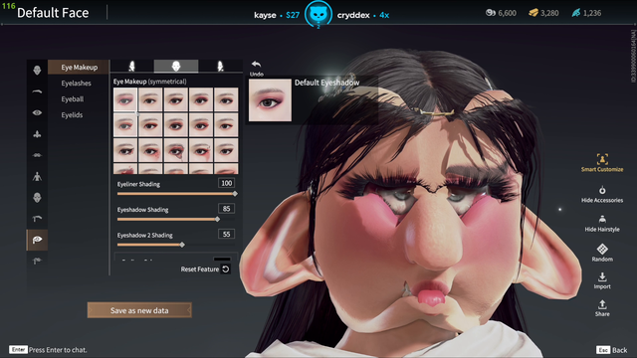Screen dimensions: 637x358
Task: Select fourth eye makeup preset, third row
Action: pyautogui.click(x=201, y=150)
